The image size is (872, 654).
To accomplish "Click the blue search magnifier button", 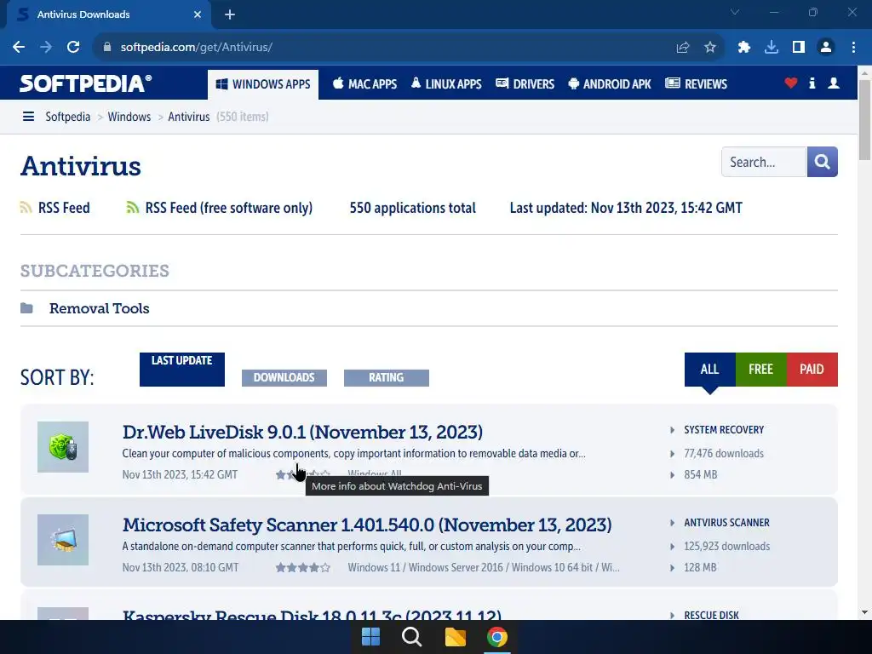I will tap(823, 162).
